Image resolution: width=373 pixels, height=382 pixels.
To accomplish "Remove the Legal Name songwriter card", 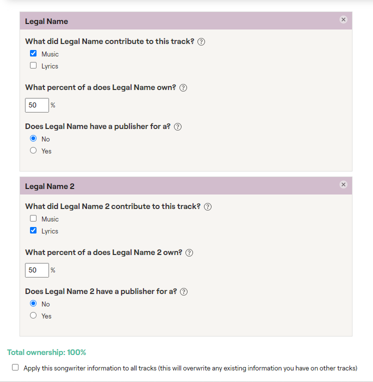I will pos(343,19).
